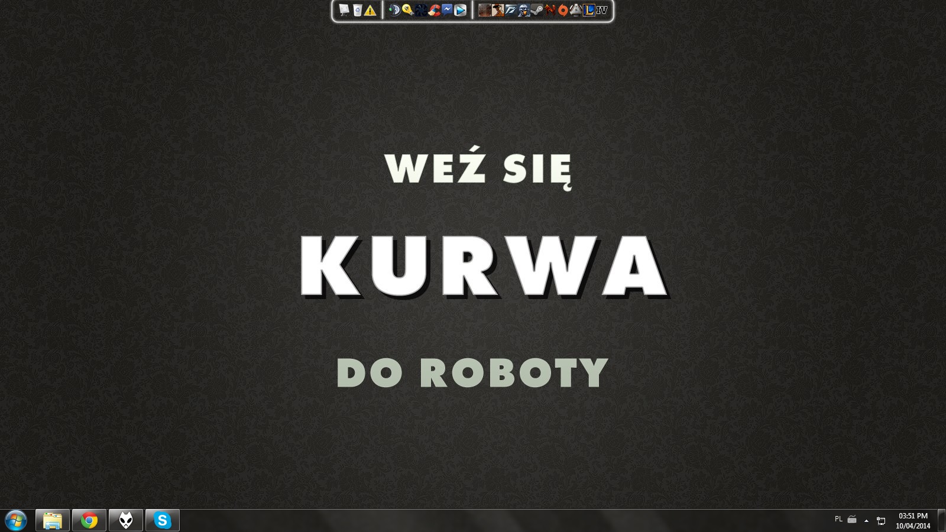This screenshot has height=532, width=946.
Task: Open the brown crate game icon
Action: click(485, 10)
